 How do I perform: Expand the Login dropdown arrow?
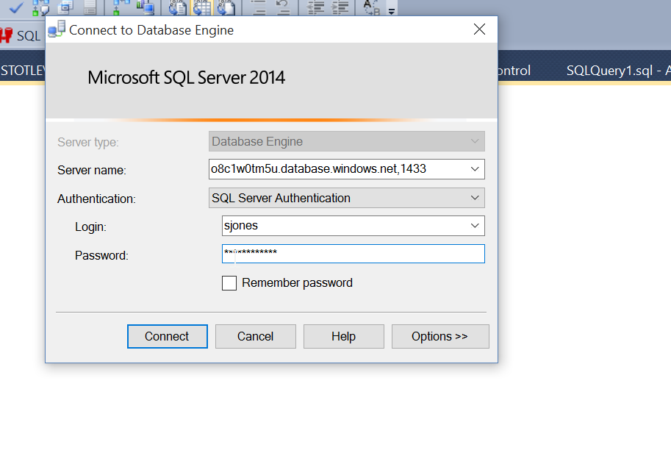pos(475,226)
